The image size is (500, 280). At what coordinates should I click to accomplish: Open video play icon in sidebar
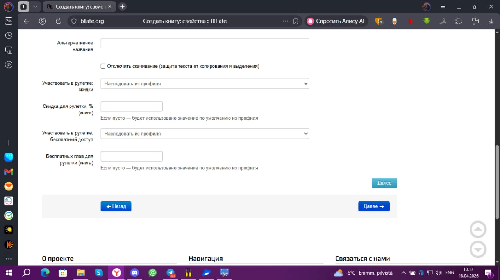coord(9,65)
